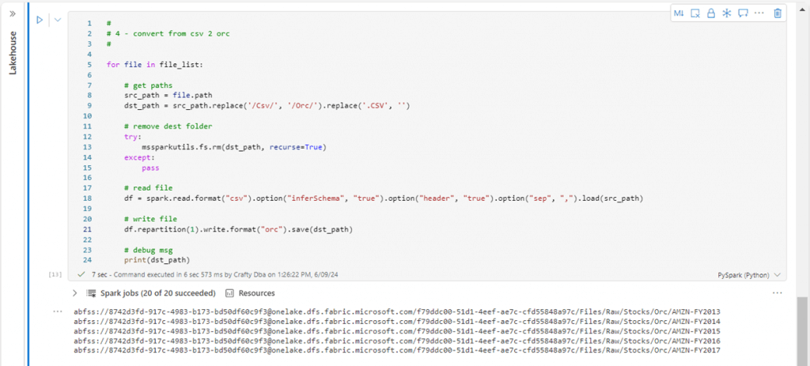Change PySpark (Python) cell language

pos(749,274)
